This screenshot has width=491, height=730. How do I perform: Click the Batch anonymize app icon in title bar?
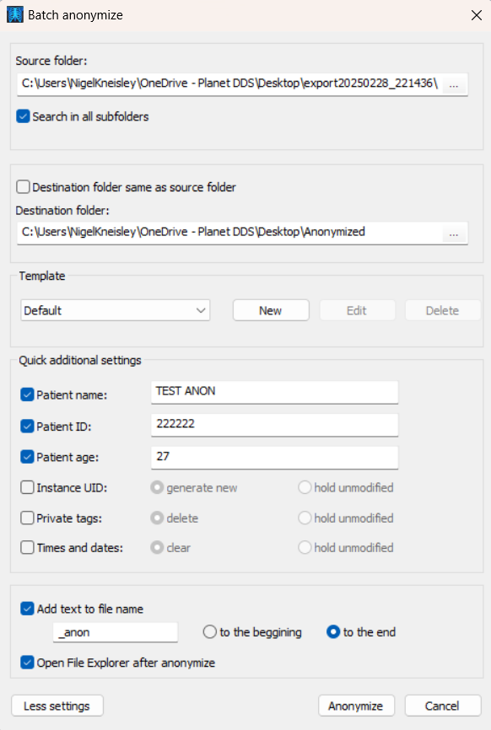(x=15, y=15)
